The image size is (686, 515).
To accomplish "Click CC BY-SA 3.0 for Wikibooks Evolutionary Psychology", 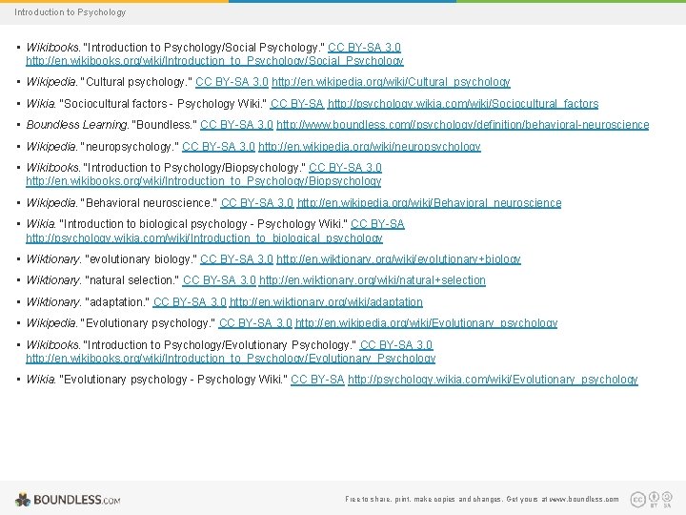I will [x=396, y=345].
